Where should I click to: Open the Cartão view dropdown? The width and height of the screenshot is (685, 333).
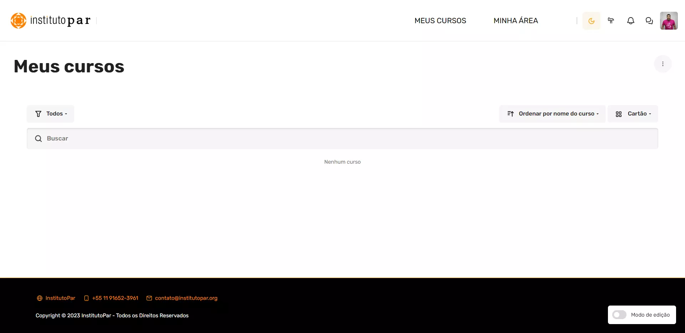point(633,114)
